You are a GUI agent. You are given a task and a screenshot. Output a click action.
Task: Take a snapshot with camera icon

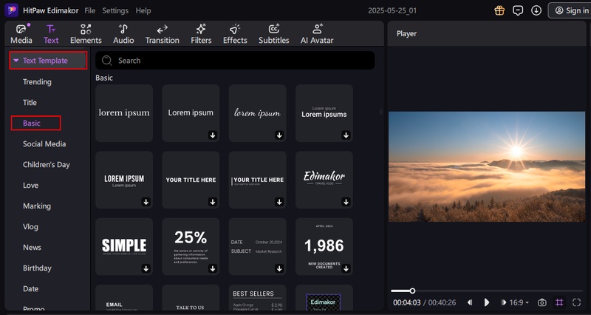(542, 302)
